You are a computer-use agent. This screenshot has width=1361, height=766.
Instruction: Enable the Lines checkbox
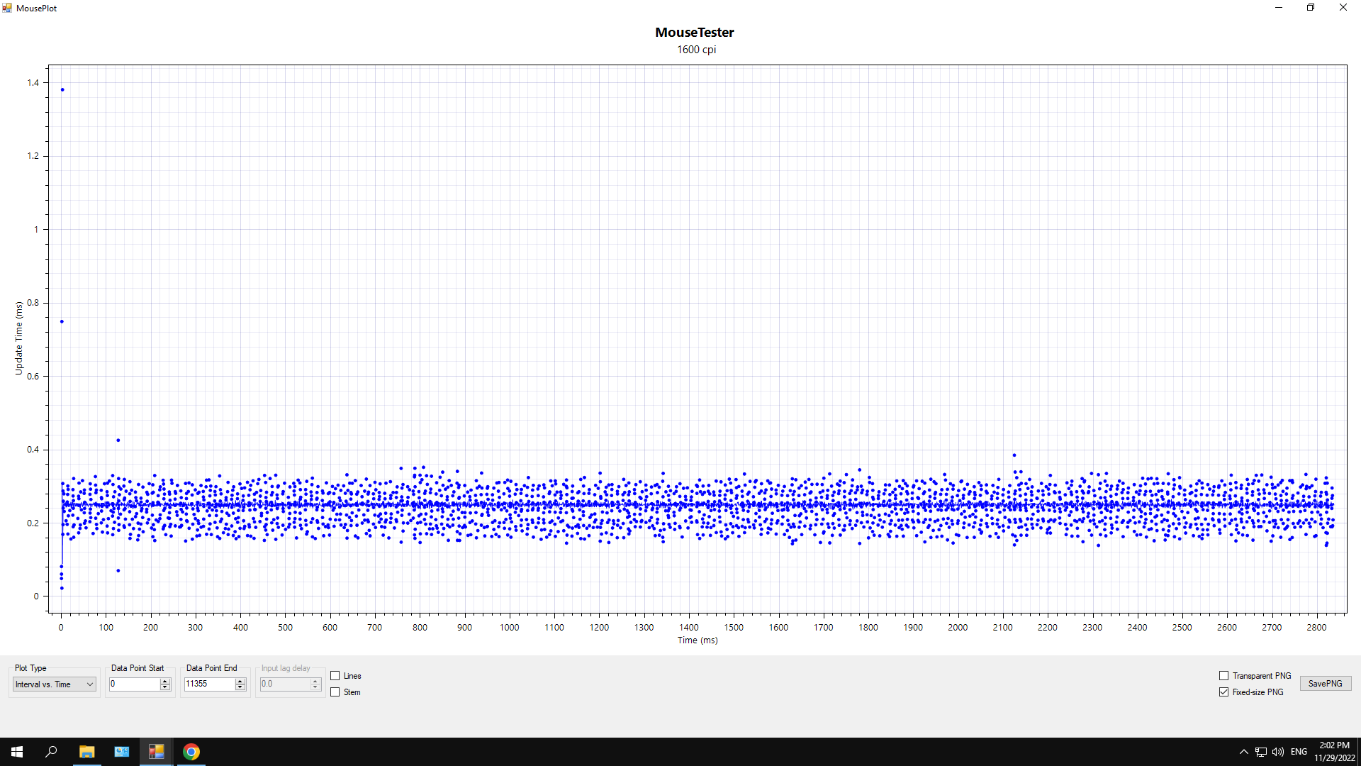[335, 676]
